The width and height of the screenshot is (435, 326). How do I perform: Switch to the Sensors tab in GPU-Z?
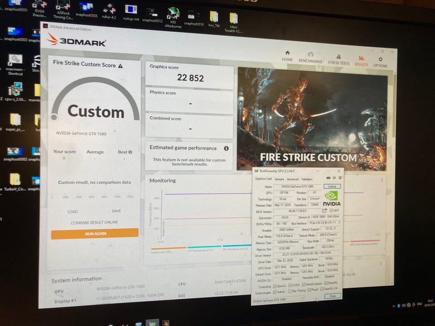click(x=279, y=179)
